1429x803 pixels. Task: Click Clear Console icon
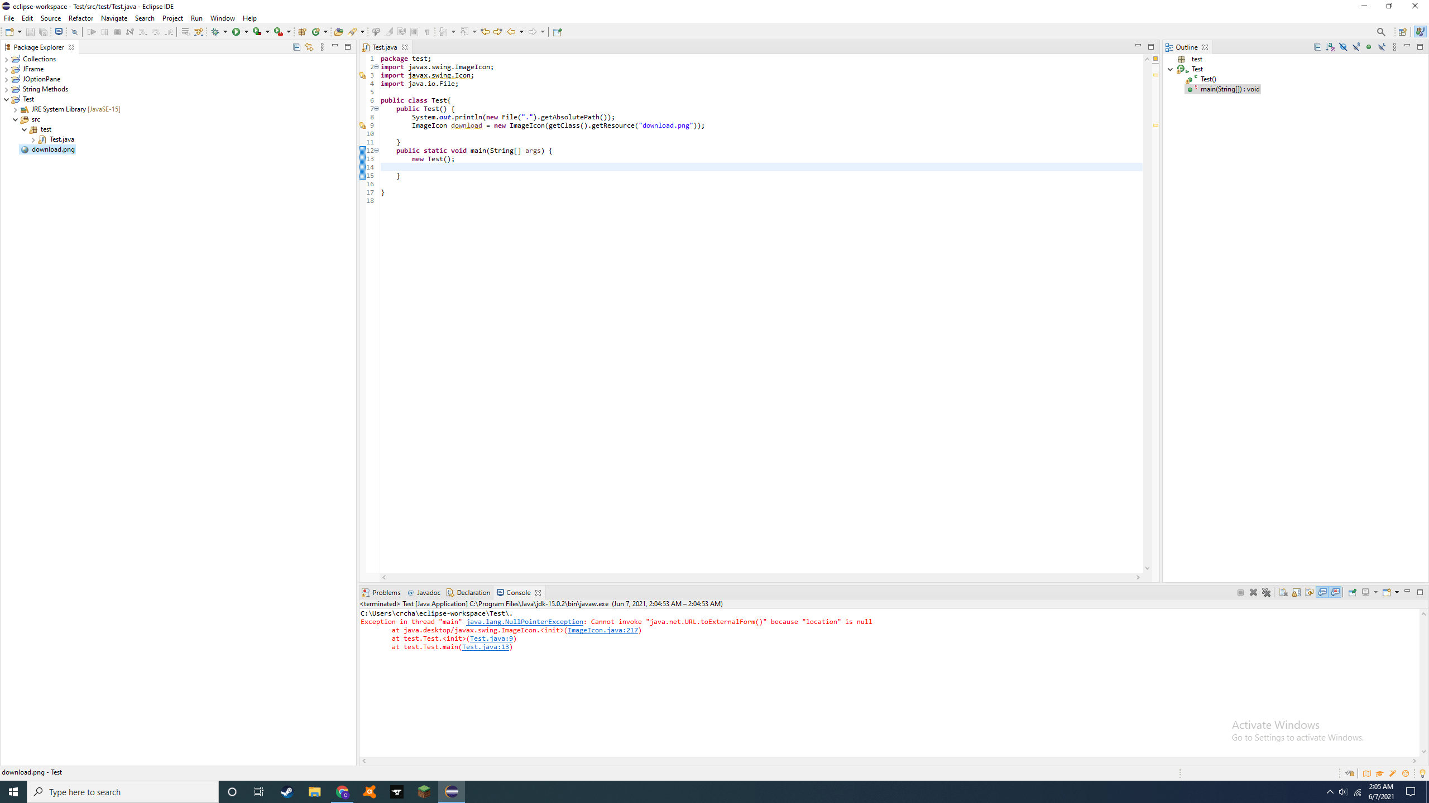pos(1283,592)
